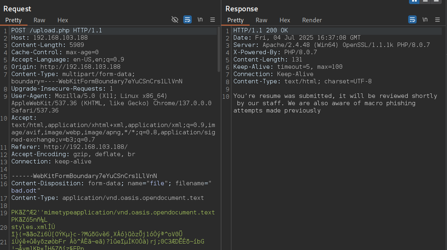The image size is (447, 250).
Task: Click the 'Content-Disposition: form-data' line
Action: 111,183
